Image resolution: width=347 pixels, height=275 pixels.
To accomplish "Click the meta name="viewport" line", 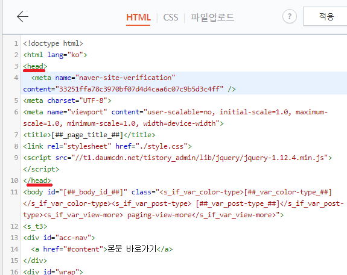I will point(175,112).
